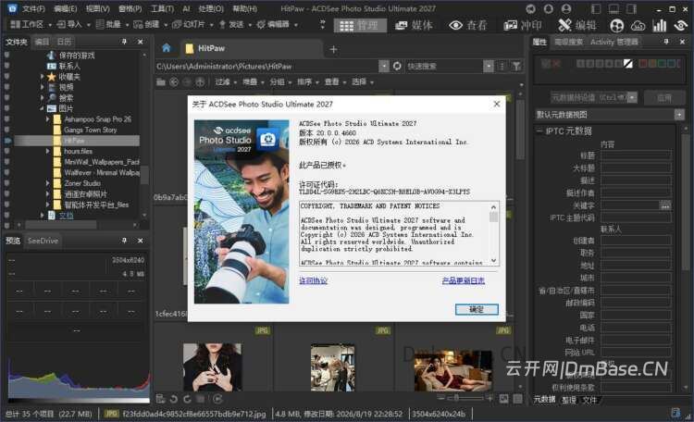Click the copyright notices scrollbar in About dialog
Viewport: 694px width, 422px height.
pyautogui.click(x=493, y=234)
